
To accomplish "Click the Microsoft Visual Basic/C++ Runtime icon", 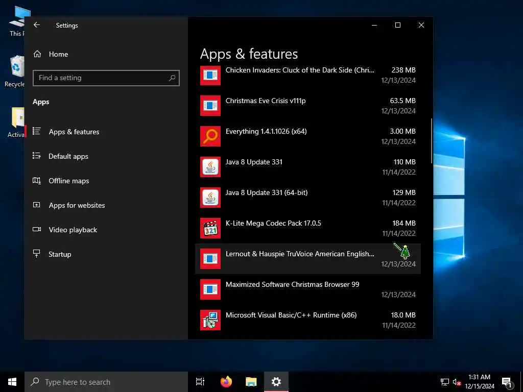I will point(210,320).
